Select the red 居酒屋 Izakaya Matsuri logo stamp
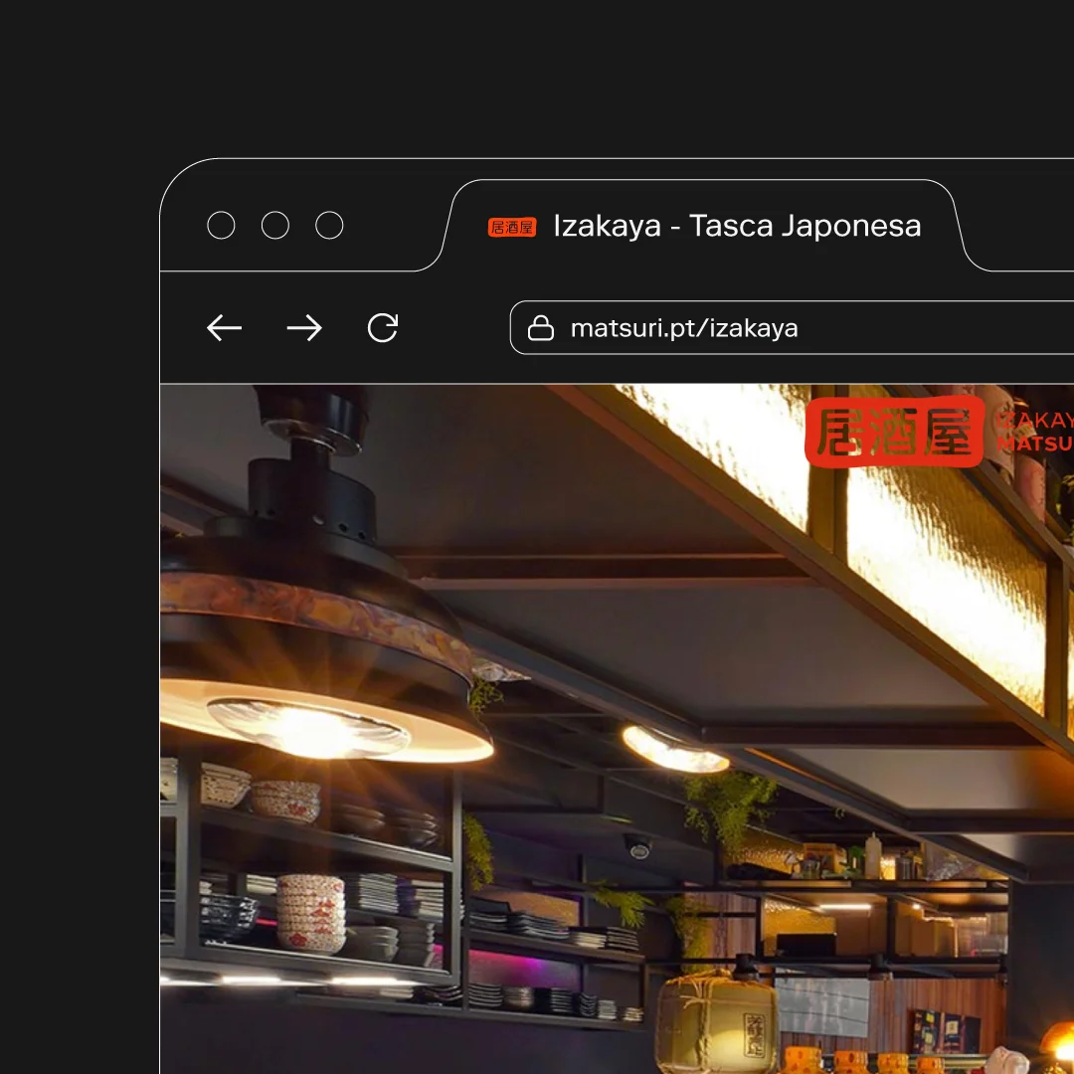 pyautogui.click(x=894, y=432)
